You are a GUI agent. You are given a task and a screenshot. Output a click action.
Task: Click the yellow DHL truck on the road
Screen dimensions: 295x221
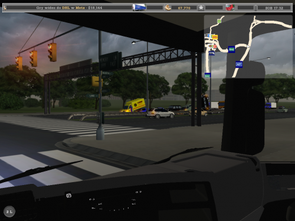pos(135,105)
